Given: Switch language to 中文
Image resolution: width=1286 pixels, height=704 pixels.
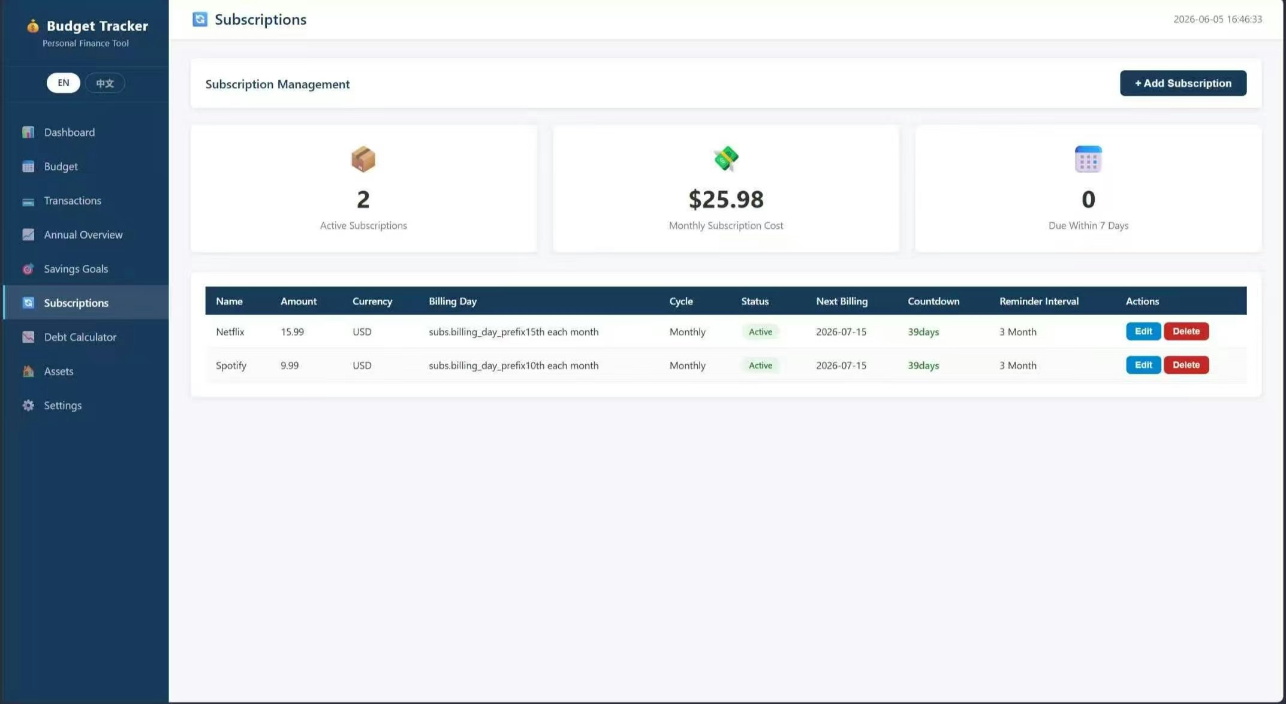Looking at the screenshot, I should click(x=105, y=83).
